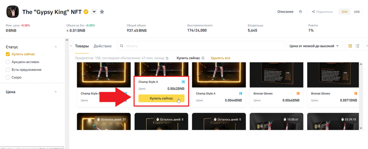
Task: Click the Роялти 1% value
Action: coord(311,31)
